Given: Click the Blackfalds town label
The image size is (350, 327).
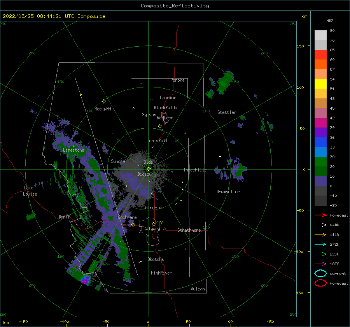Looking at the screenshot, I should pyautogui.click(x=165, y=108).
